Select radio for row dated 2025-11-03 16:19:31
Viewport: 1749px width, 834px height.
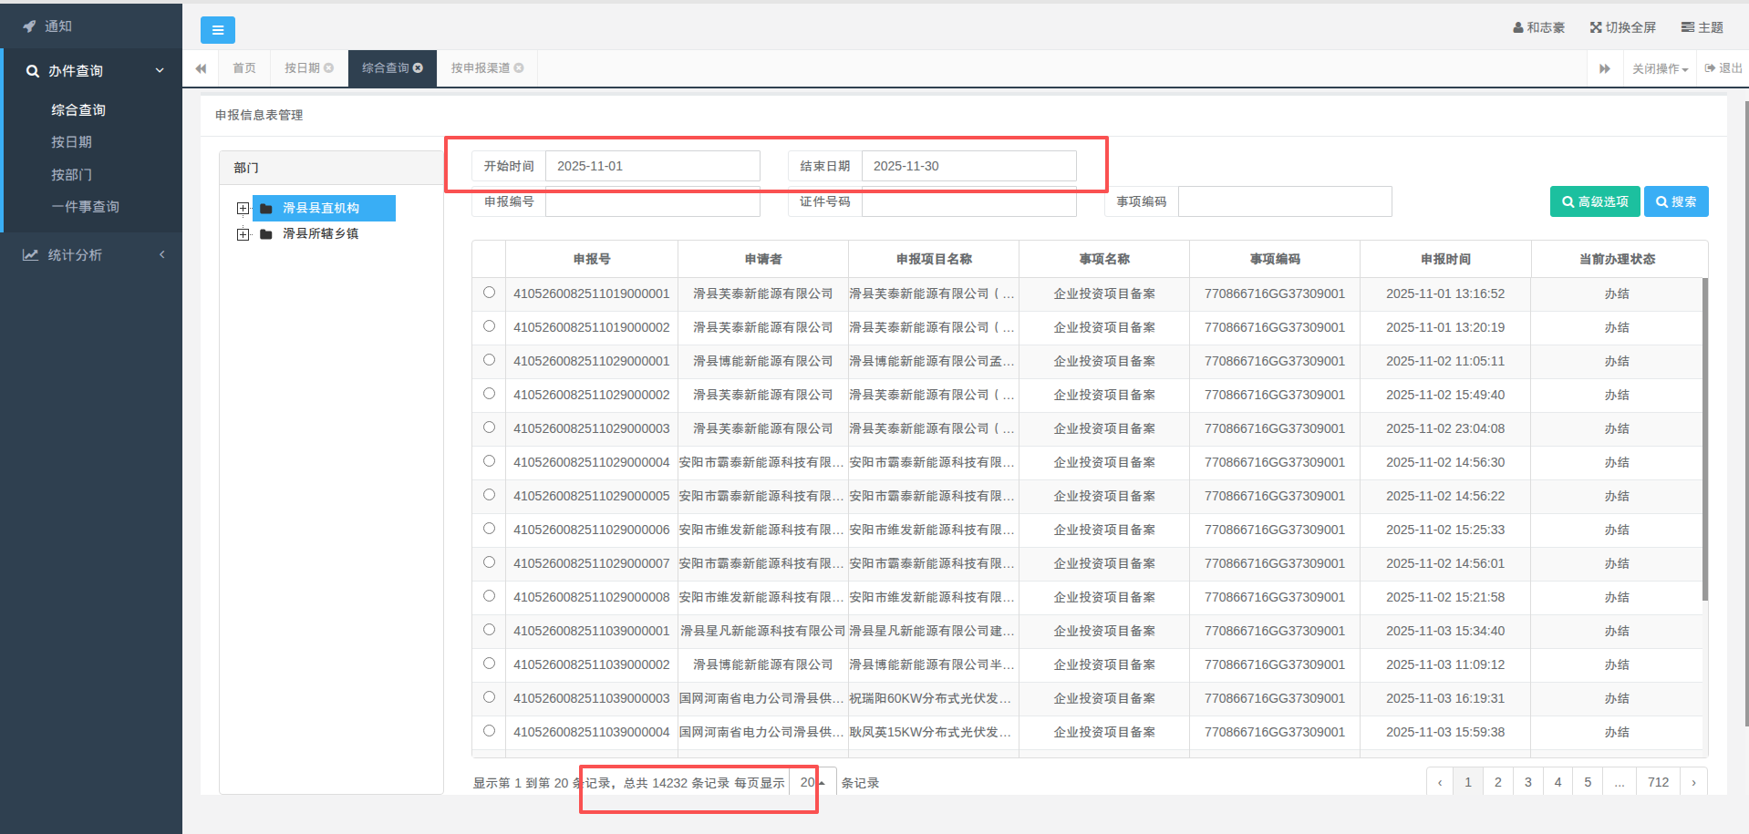click(x=489, y=697)
